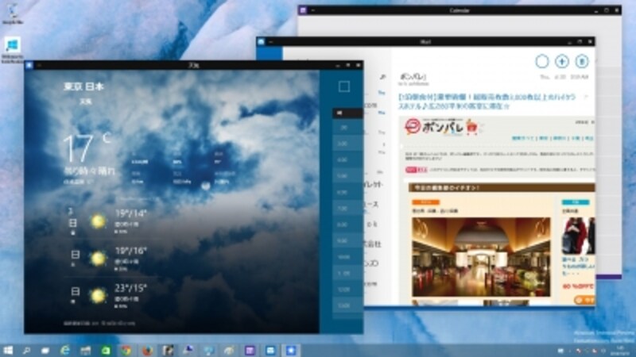636x357 pixels.
Task: Open the blue email subject link in Mail
Action: (x=487, y=102)
